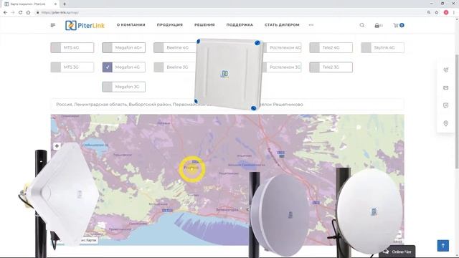Screen dimensions: 459x258
Task: Open the chat bubble icon in the side panel
Action: click(445, 105)
